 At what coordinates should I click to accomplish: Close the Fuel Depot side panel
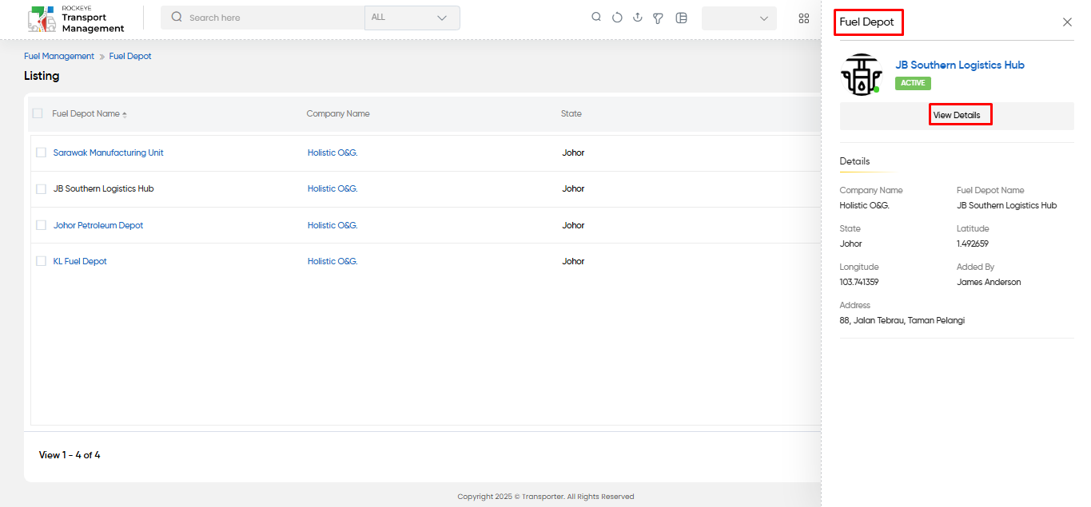[1067, 22]
